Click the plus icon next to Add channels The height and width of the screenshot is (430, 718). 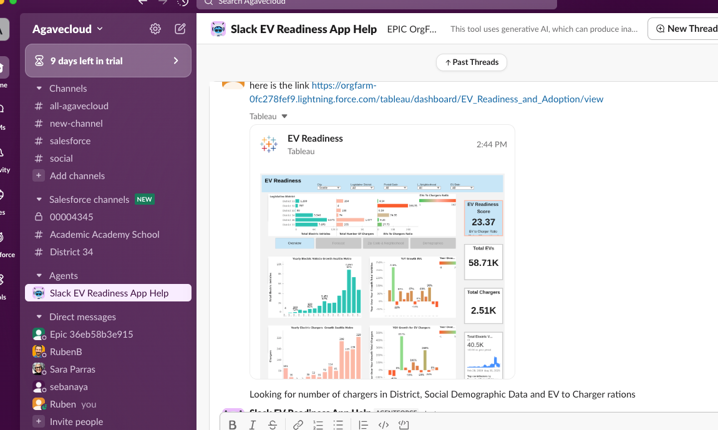[x=39, y=175]
